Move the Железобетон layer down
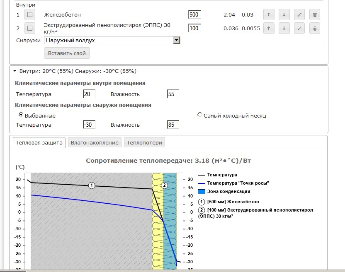The image size is (345, 272). tap(284, 15)
